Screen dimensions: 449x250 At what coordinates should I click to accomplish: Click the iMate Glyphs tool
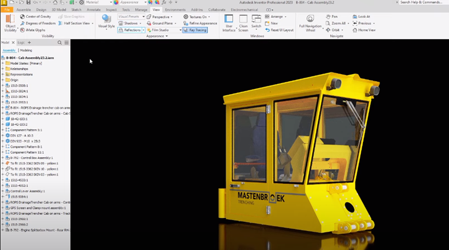[33, 30]
